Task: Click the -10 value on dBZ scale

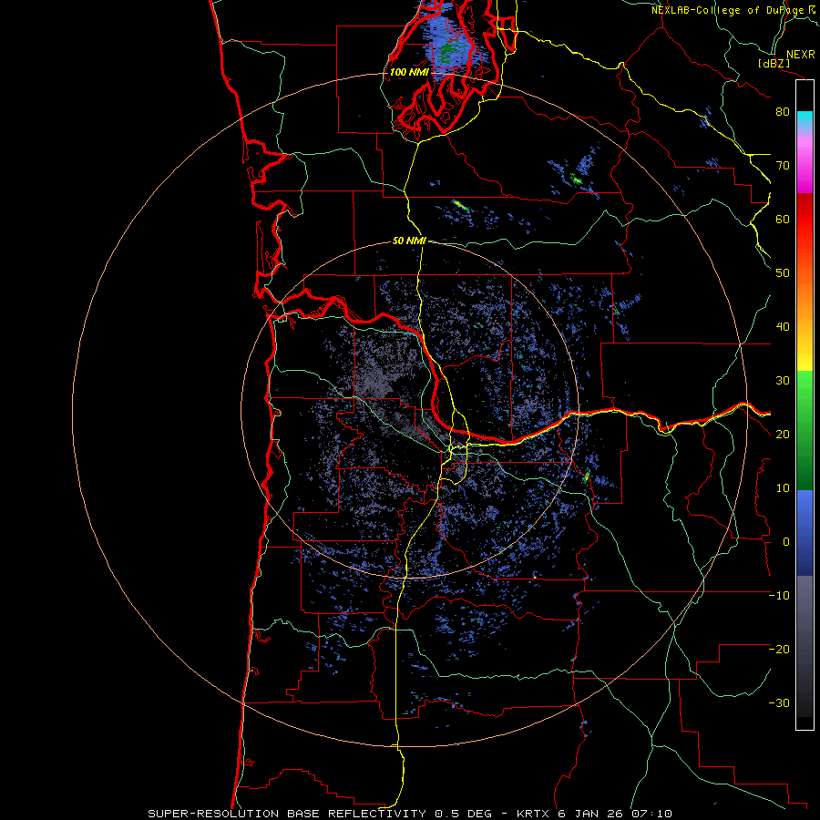Action: pos(779,596)
